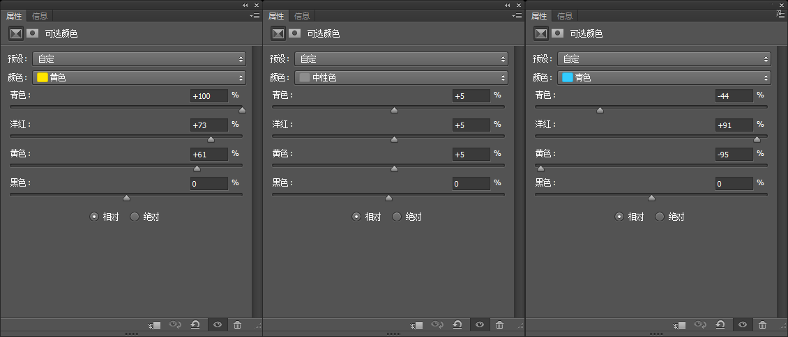Close the 中性色 panel with its X
The width and height of the screenshot is (788, 337).
(519, 5)
